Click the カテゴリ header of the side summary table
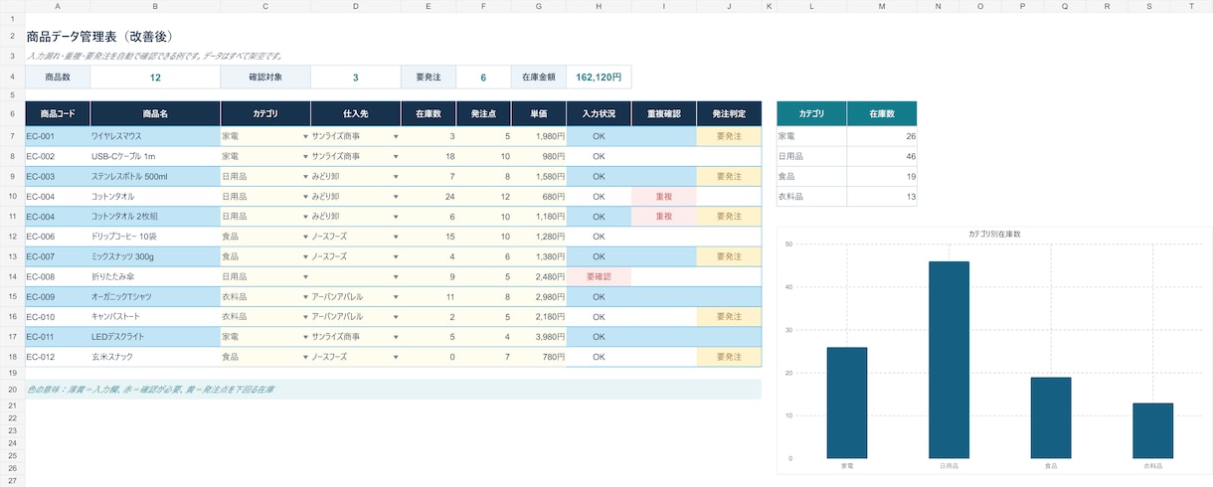 pos(811,113)
